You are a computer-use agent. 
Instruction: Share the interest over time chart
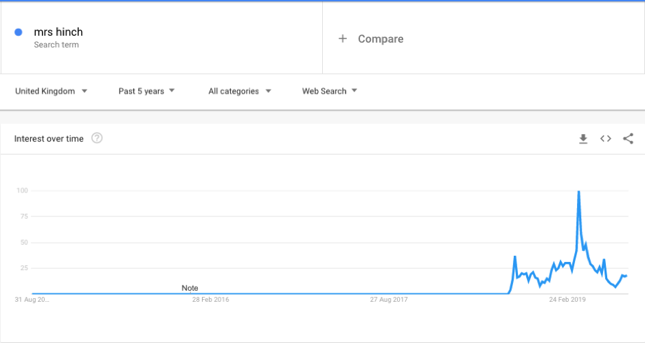(x=628, y=139)
